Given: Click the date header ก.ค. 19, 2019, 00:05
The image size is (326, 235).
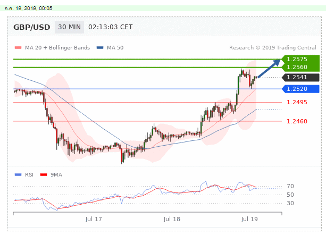Looking at the screenshot, I should [29, 9].
